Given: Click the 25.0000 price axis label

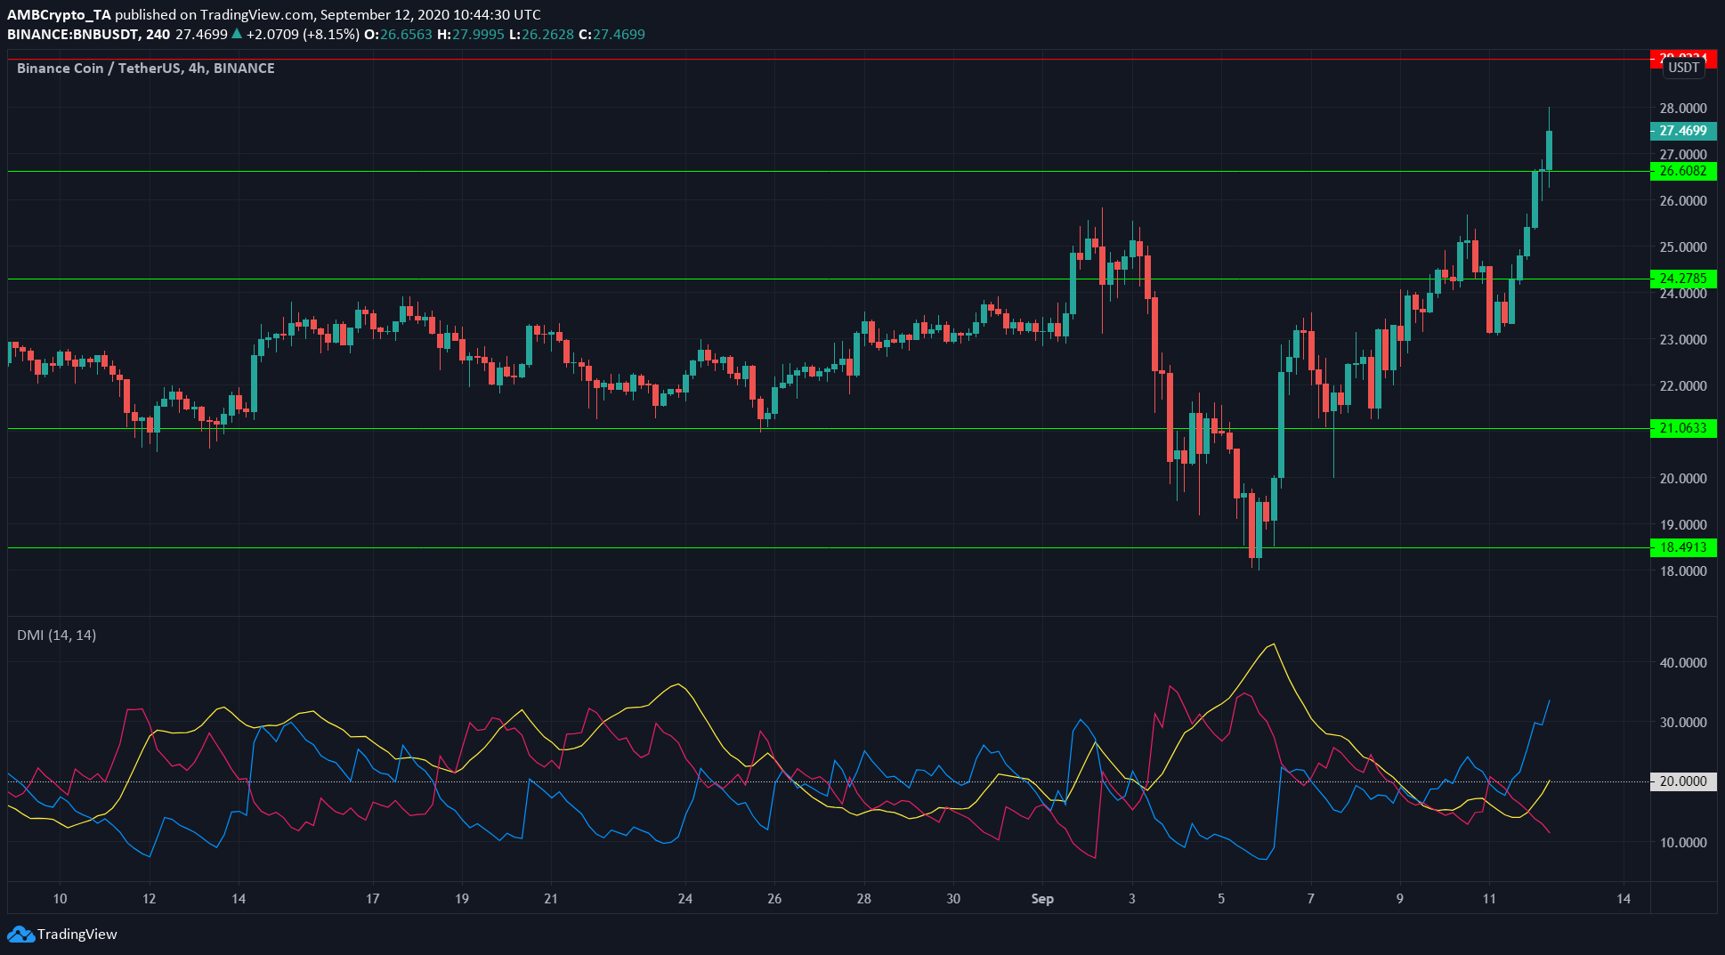Looking at the screenshot, I should coord(1683,247).
